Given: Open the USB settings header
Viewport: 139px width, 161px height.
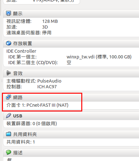Looking at the screenshot, I should click(18, 116).
